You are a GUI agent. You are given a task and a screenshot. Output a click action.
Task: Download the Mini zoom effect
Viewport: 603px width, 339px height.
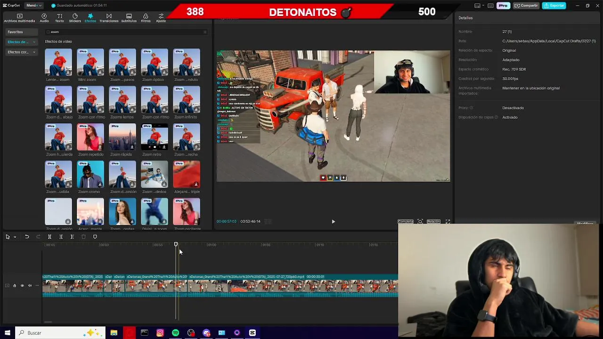100,72
